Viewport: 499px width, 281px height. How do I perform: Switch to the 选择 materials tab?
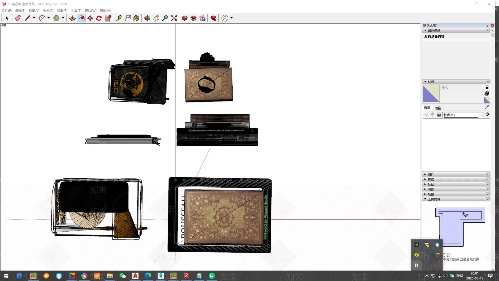427,108
